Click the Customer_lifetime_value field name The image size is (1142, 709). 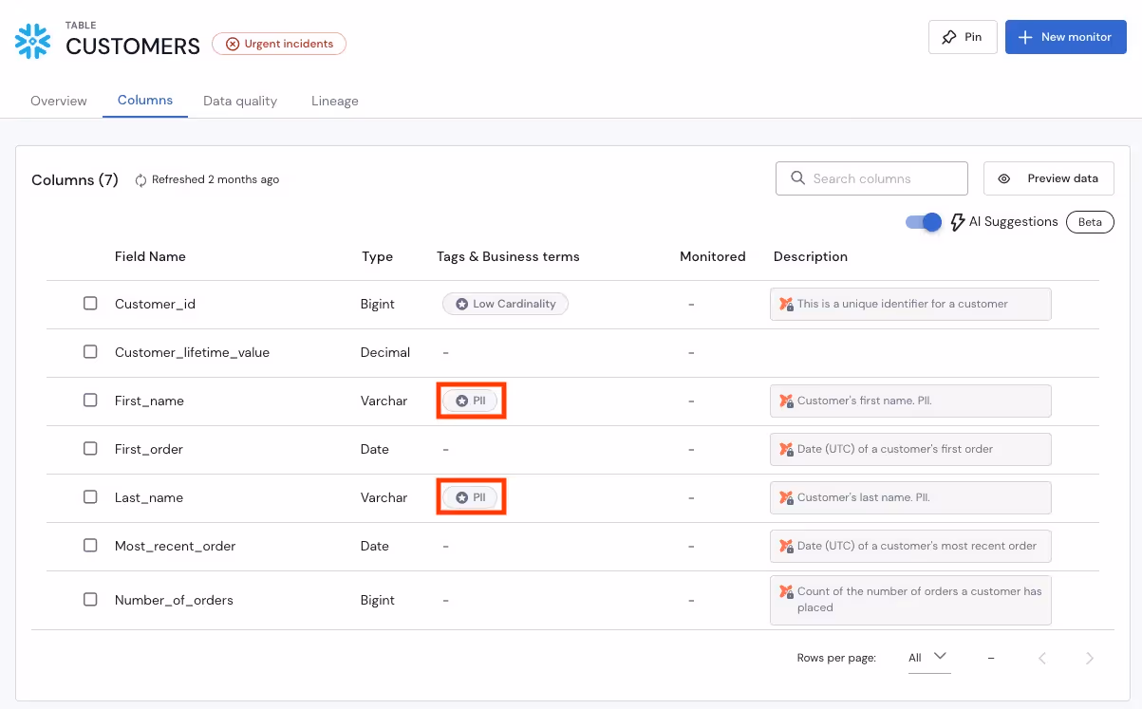(x=192, y=352)
